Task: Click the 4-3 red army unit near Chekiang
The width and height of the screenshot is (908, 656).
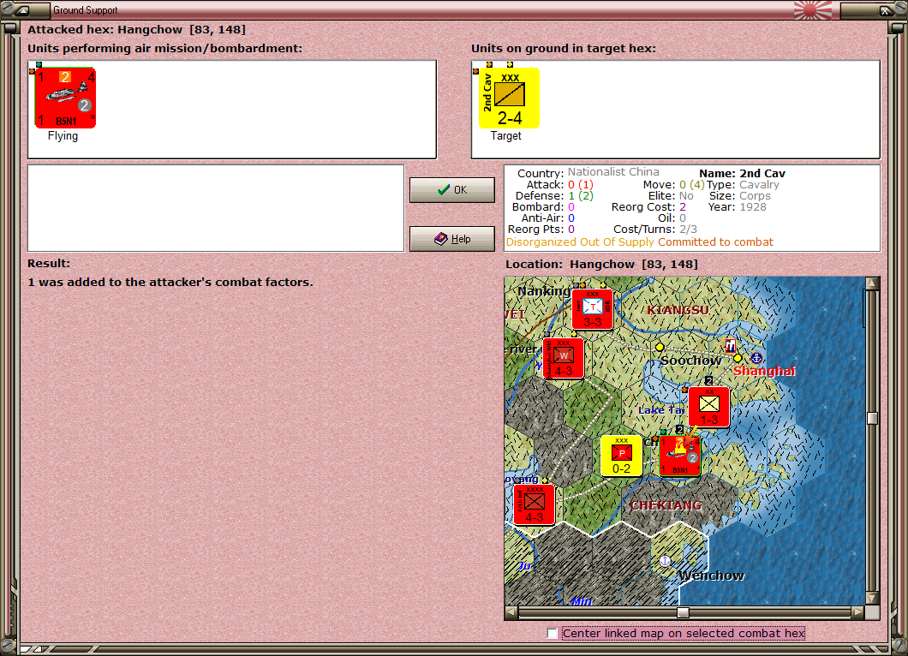Action: pyautogui.click(x=534, y=505)
